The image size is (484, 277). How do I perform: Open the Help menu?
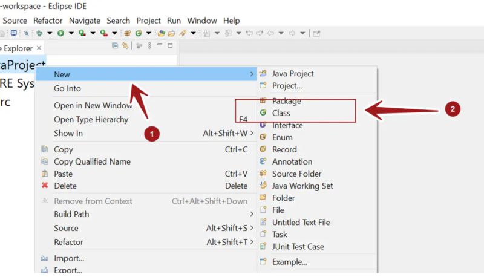tap(232, 21)
